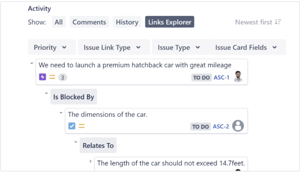300x172 pixels.
Task: Toggle the Newest first sort order icon
Action: [278, 22]
